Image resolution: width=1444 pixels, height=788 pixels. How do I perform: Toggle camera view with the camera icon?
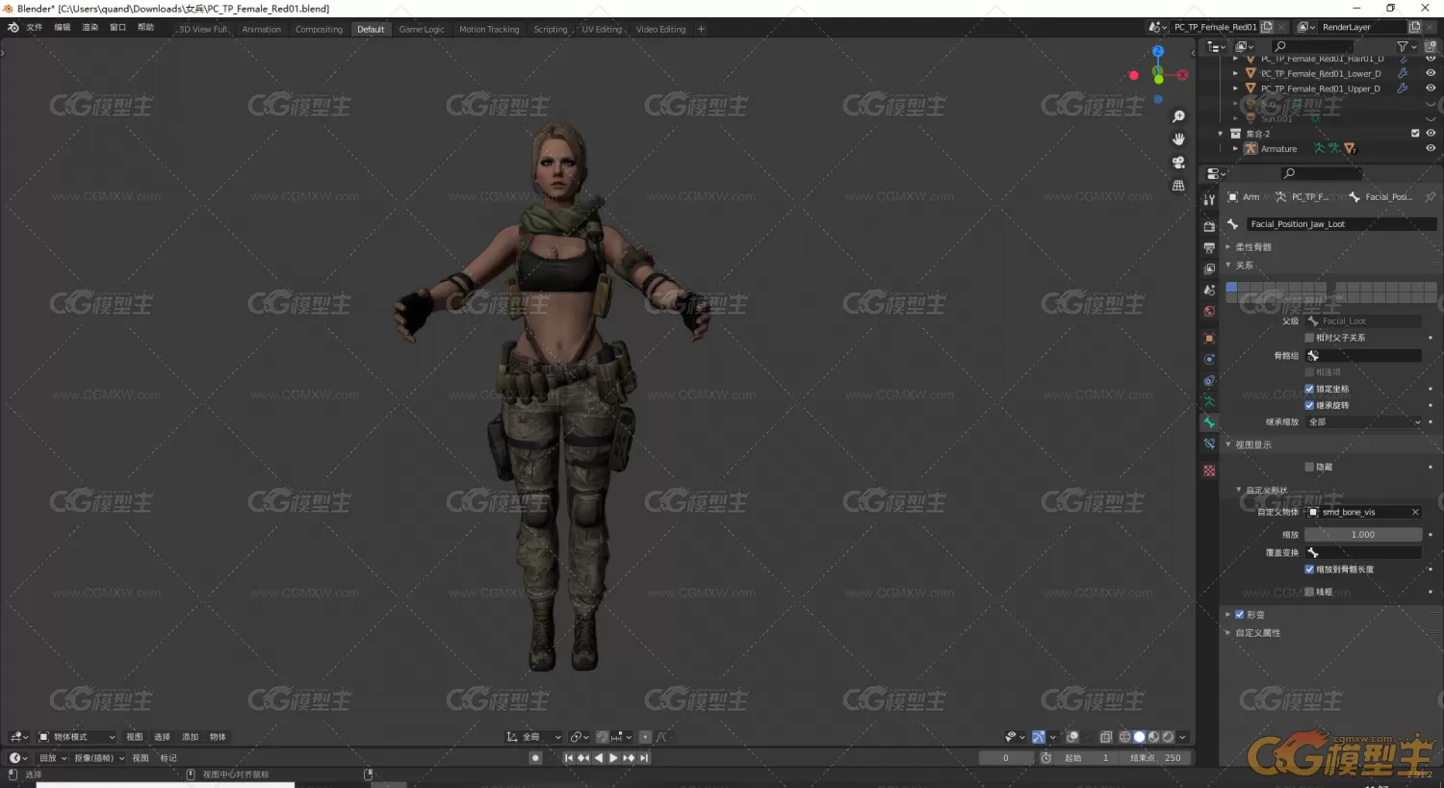(1178, 163)
